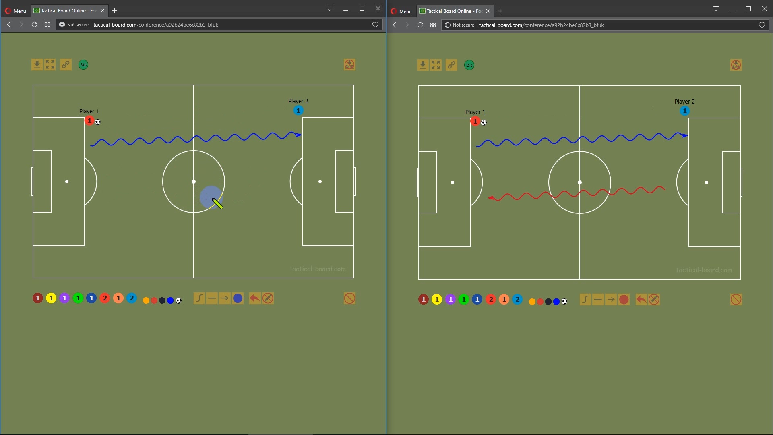
Task: Select straight line tool in right window
Action: pyautogui.click(x=598, y=300)
